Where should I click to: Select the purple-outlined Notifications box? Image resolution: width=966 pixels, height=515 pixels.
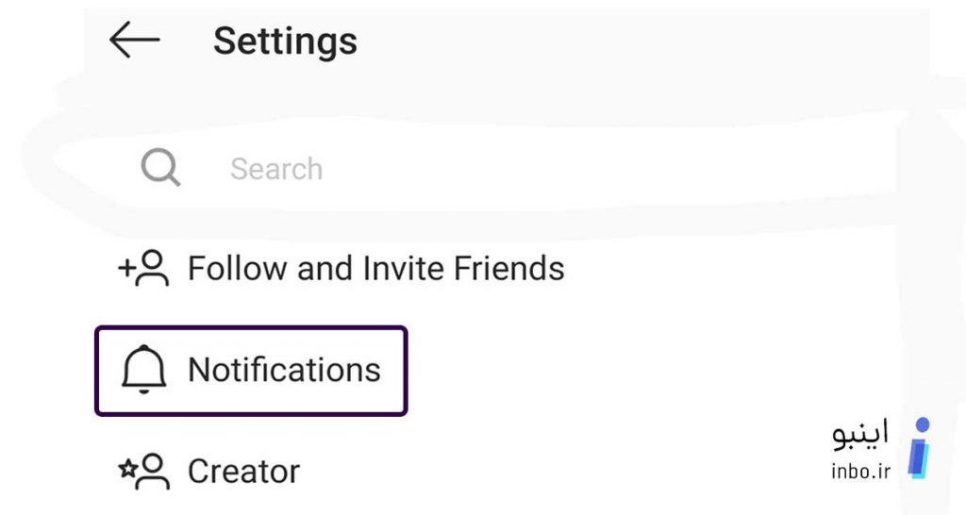(x=251, y=371)
